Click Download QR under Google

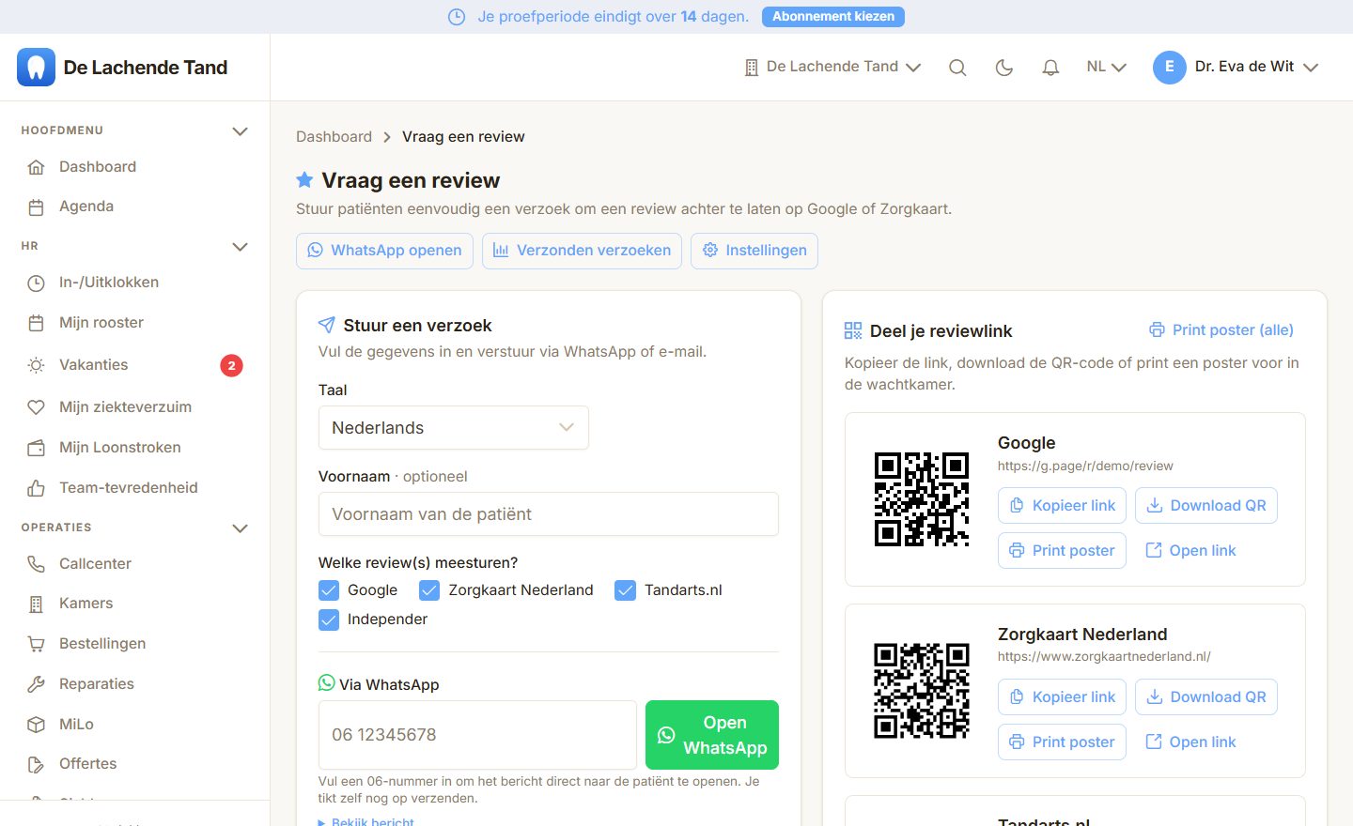click(1206, 506)
